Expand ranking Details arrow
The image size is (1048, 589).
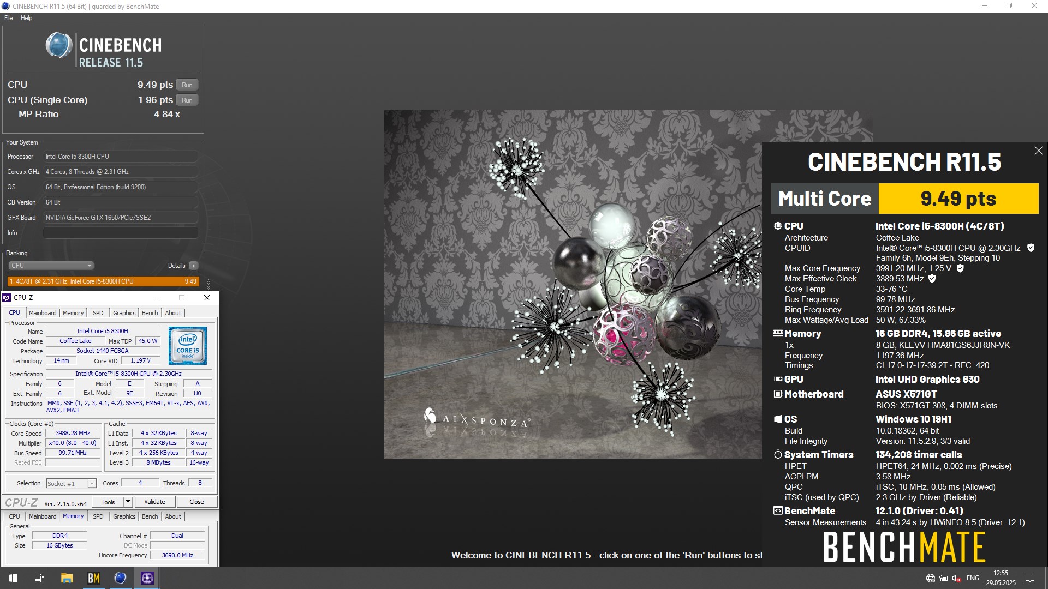[194, 266]
